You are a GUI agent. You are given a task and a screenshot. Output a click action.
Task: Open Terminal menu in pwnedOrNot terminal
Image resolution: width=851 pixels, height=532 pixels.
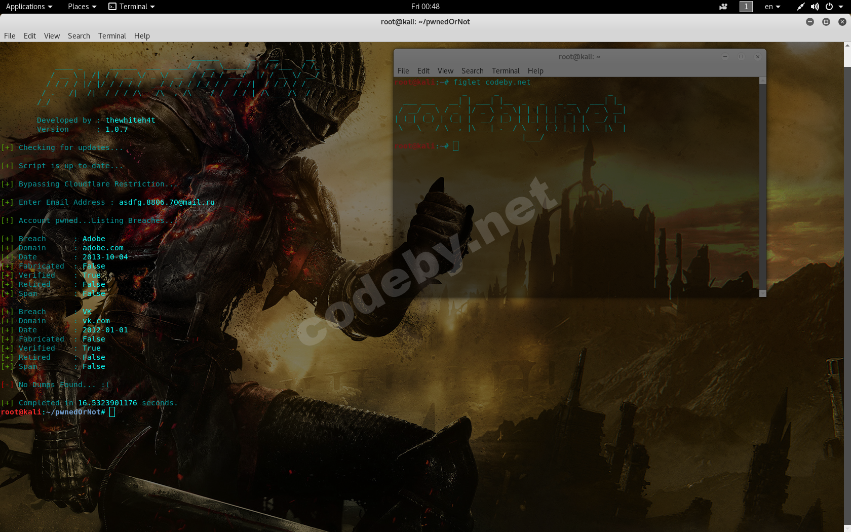[x=112, y=36]
